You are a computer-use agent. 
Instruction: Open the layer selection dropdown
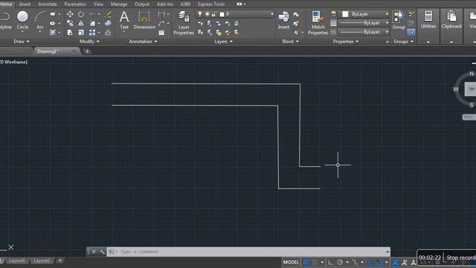271,14
